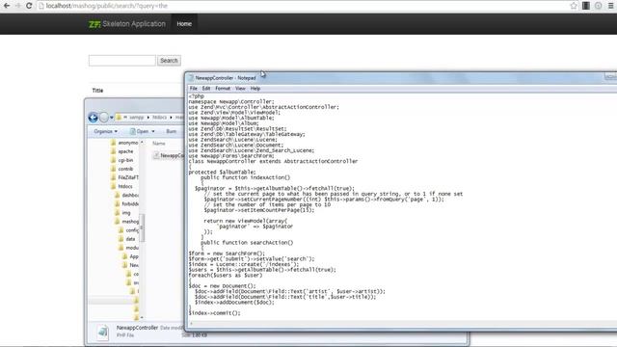Click htdocs in Explorer breadcrumb
617x347 pixels.
click(x=159, y=118)
